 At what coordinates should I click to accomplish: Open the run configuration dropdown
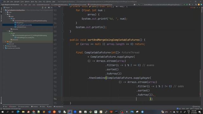[162, 4]
